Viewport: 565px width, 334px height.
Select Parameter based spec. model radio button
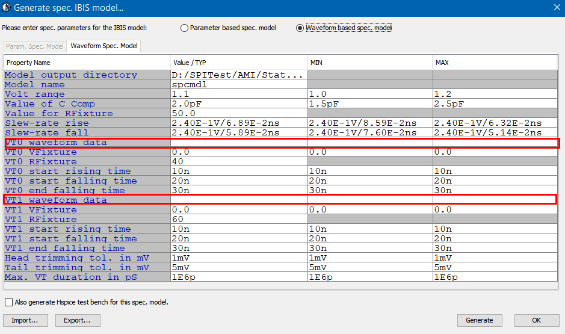(184, 28)
